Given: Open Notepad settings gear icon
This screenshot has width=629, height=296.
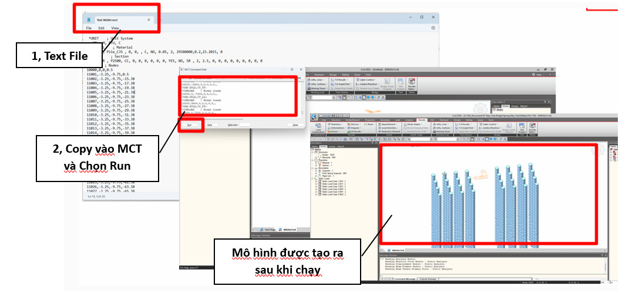Looking at the screenshot, I should pyautogui.click(x=433, y=28).
